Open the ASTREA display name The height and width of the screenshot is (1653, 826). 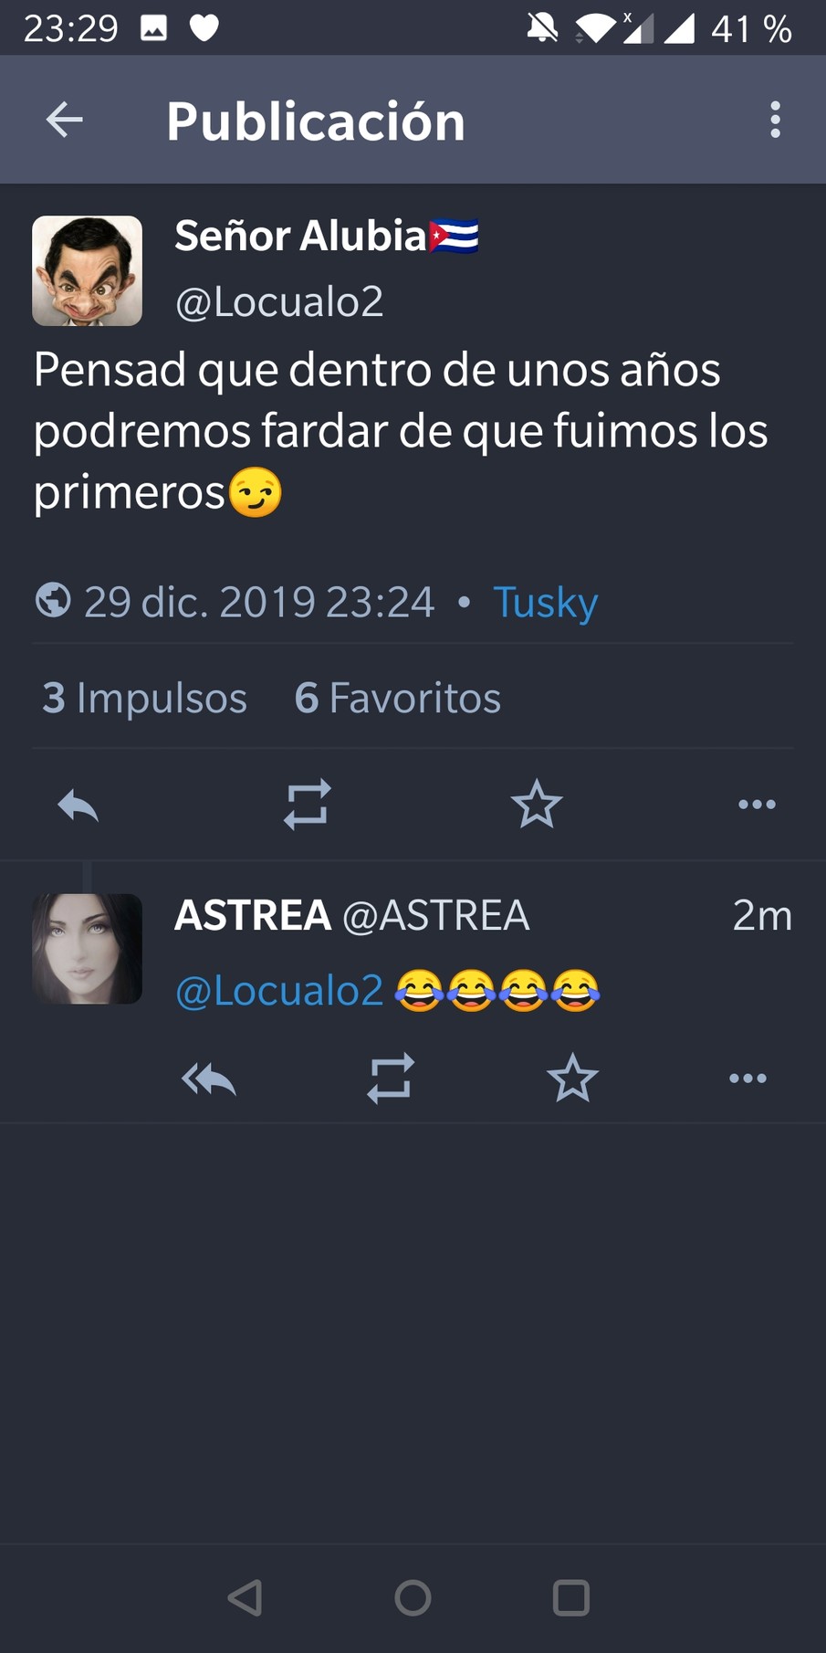(x=253, y=915)
